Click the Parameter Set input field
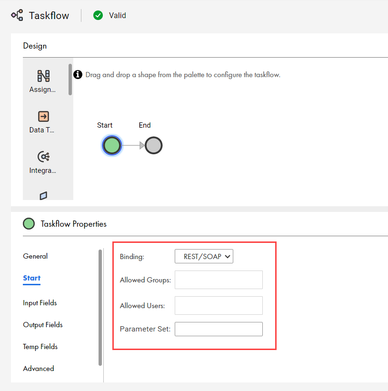The width and height of the screenshot is (388, 391). pos(219,329)
